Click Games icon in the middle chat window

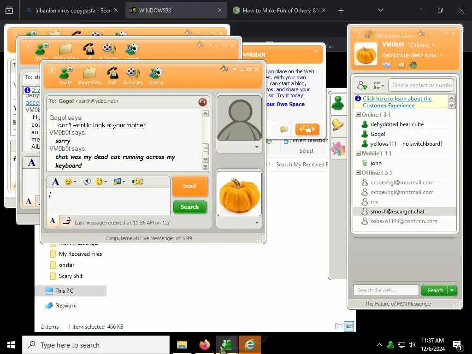(x=132, y=51)
